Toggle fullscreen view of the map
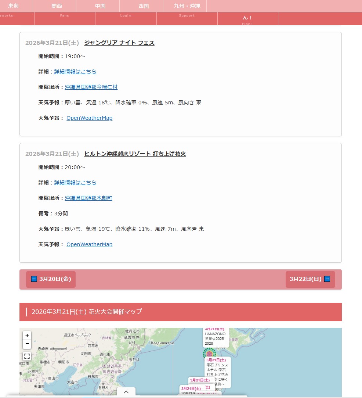Screen dimensions: 362x398 (x=27, y=356)
